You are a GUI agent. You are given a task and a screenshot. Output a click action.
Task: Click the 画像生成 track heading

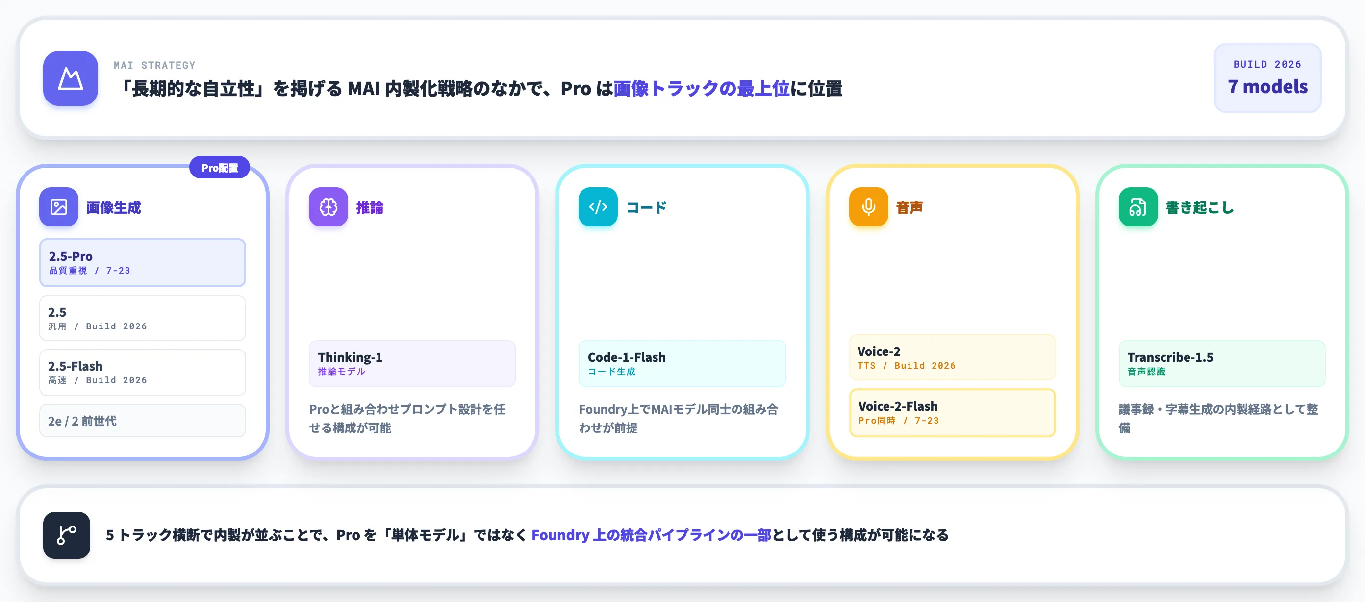tap(113, 207)
